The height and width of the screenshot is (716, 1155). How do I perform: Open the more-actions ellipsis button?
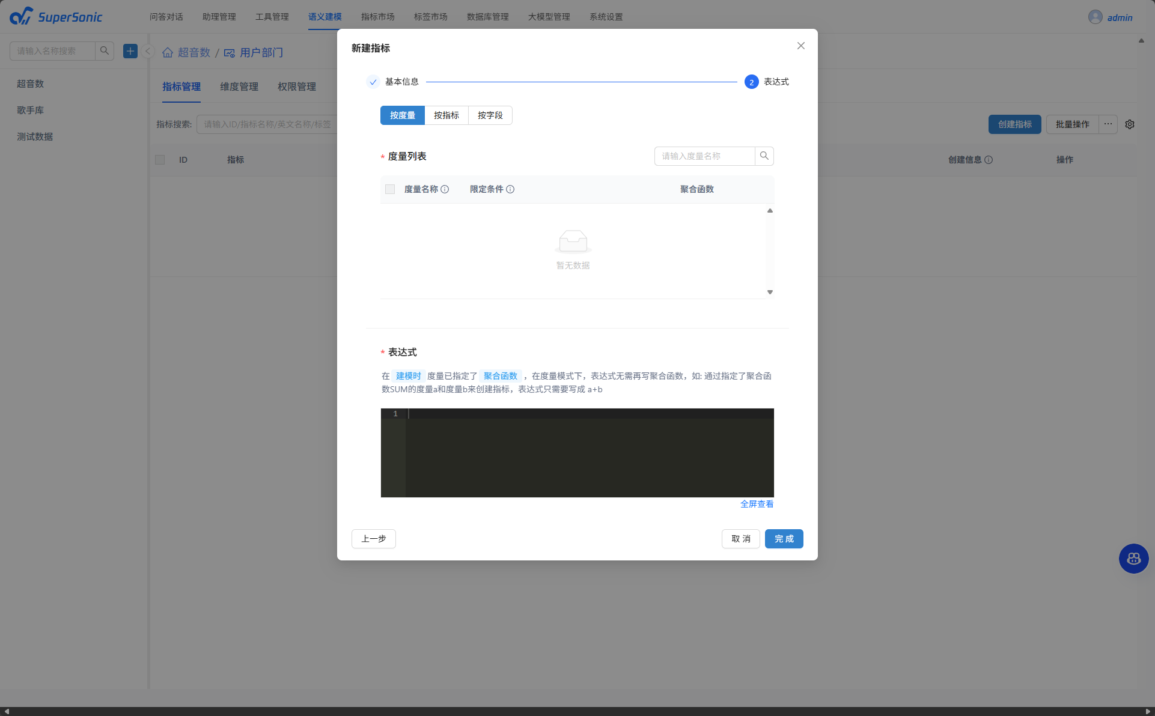pos(1108,124)
